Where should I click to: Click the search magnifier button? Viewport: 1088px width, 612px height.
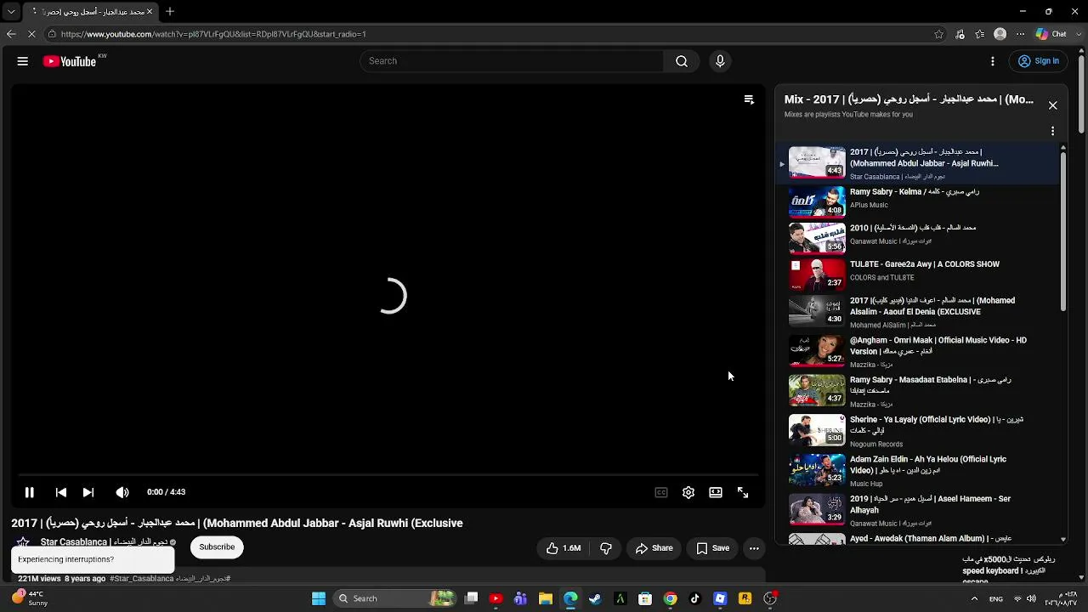682,61
